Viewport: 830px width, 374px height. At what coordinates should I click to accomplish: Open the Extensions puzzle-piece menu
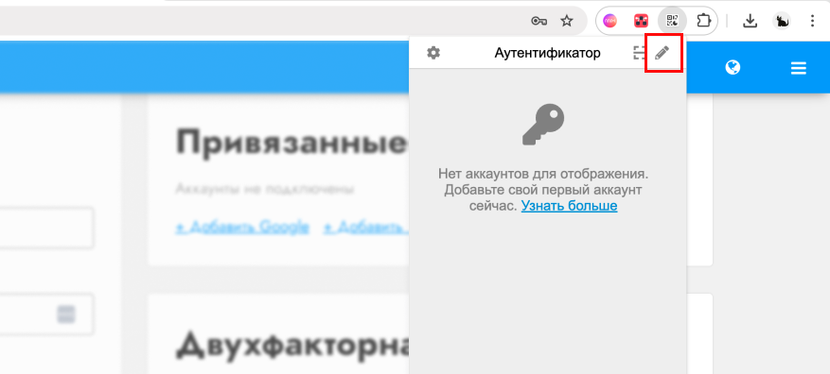point(703,21)
